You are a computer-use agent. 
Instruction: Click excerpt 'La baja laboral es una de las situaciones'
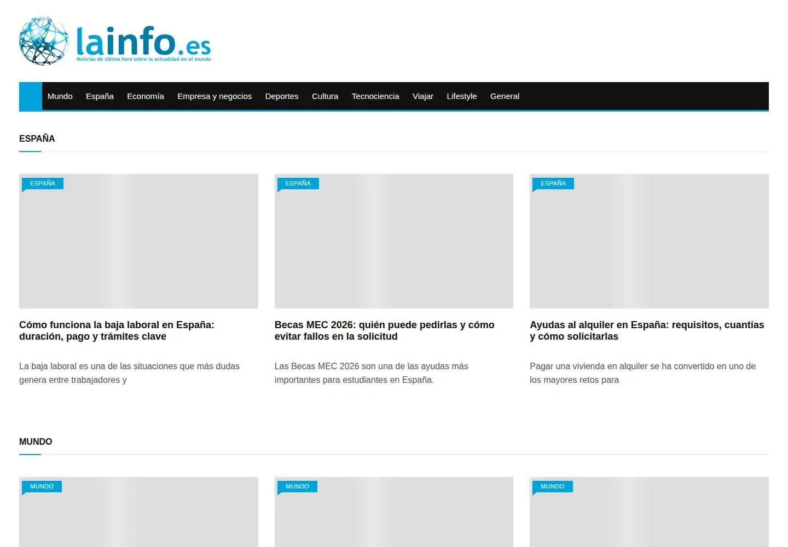tap(129, 373)
